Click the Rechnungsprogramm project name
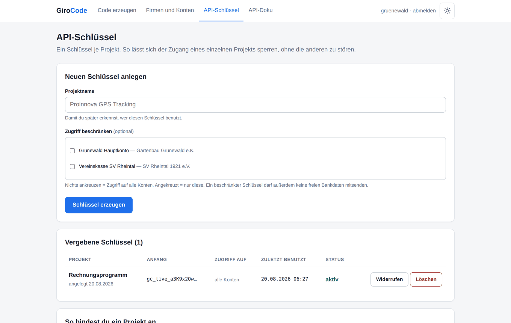 pyautogui.click(x=98, y=275)
